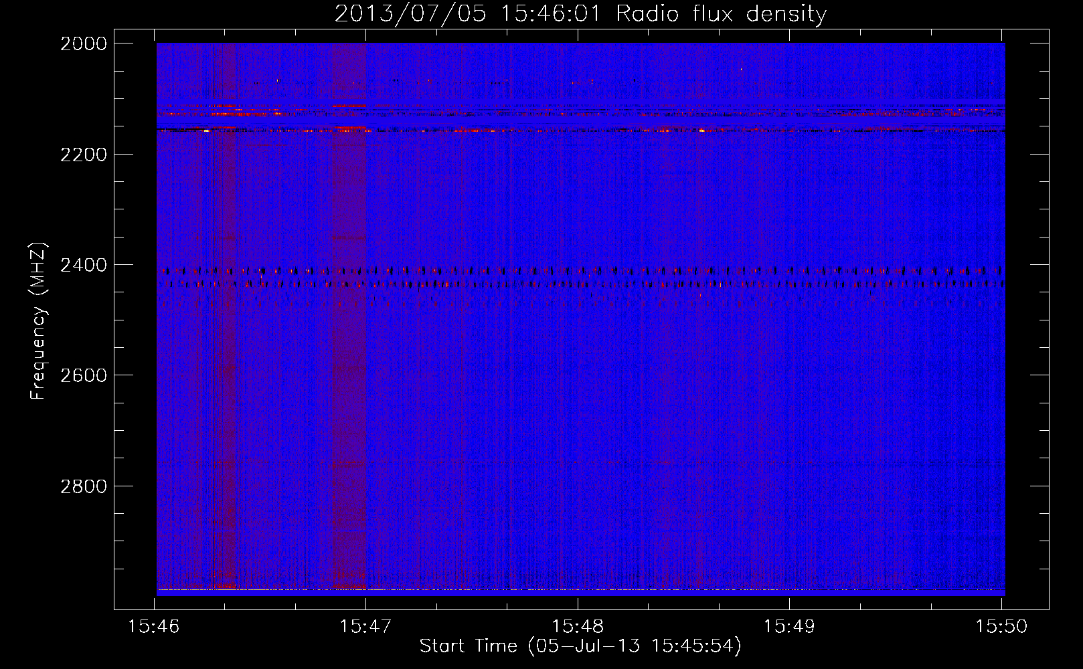
Task: Click the 15:50 time tick label
Action: click(1001, 626)
